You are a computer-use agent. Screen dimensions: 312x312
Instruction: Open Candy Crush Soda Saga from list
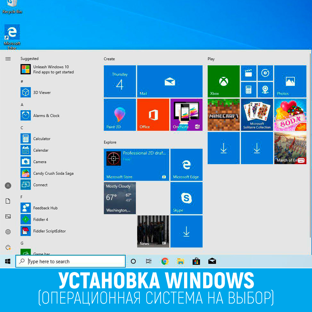tap(48, 173)
